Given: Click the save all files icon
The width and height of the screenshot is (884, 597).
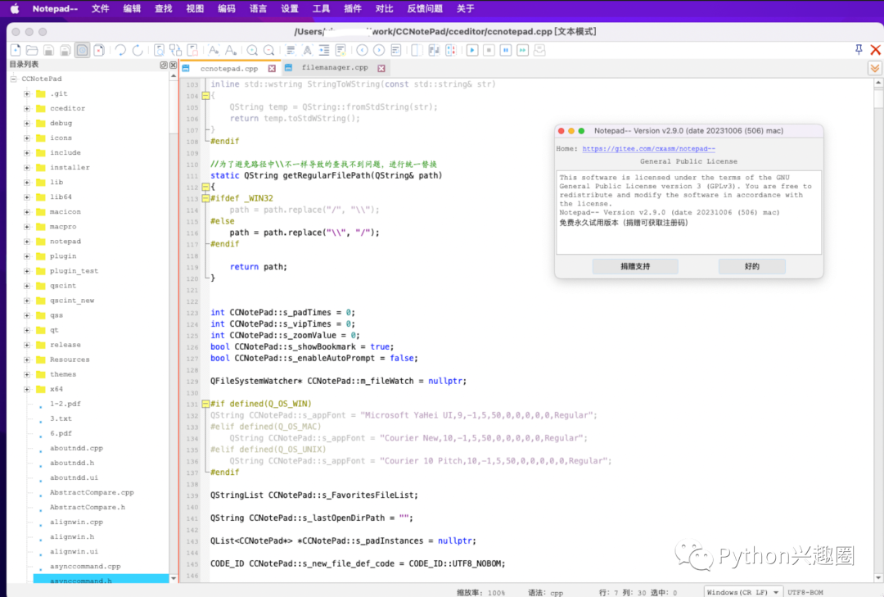Looking at the screenshot, I should click(x=65, y=50).
